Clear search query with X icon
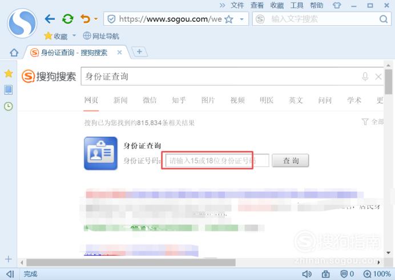 (378, 76)
